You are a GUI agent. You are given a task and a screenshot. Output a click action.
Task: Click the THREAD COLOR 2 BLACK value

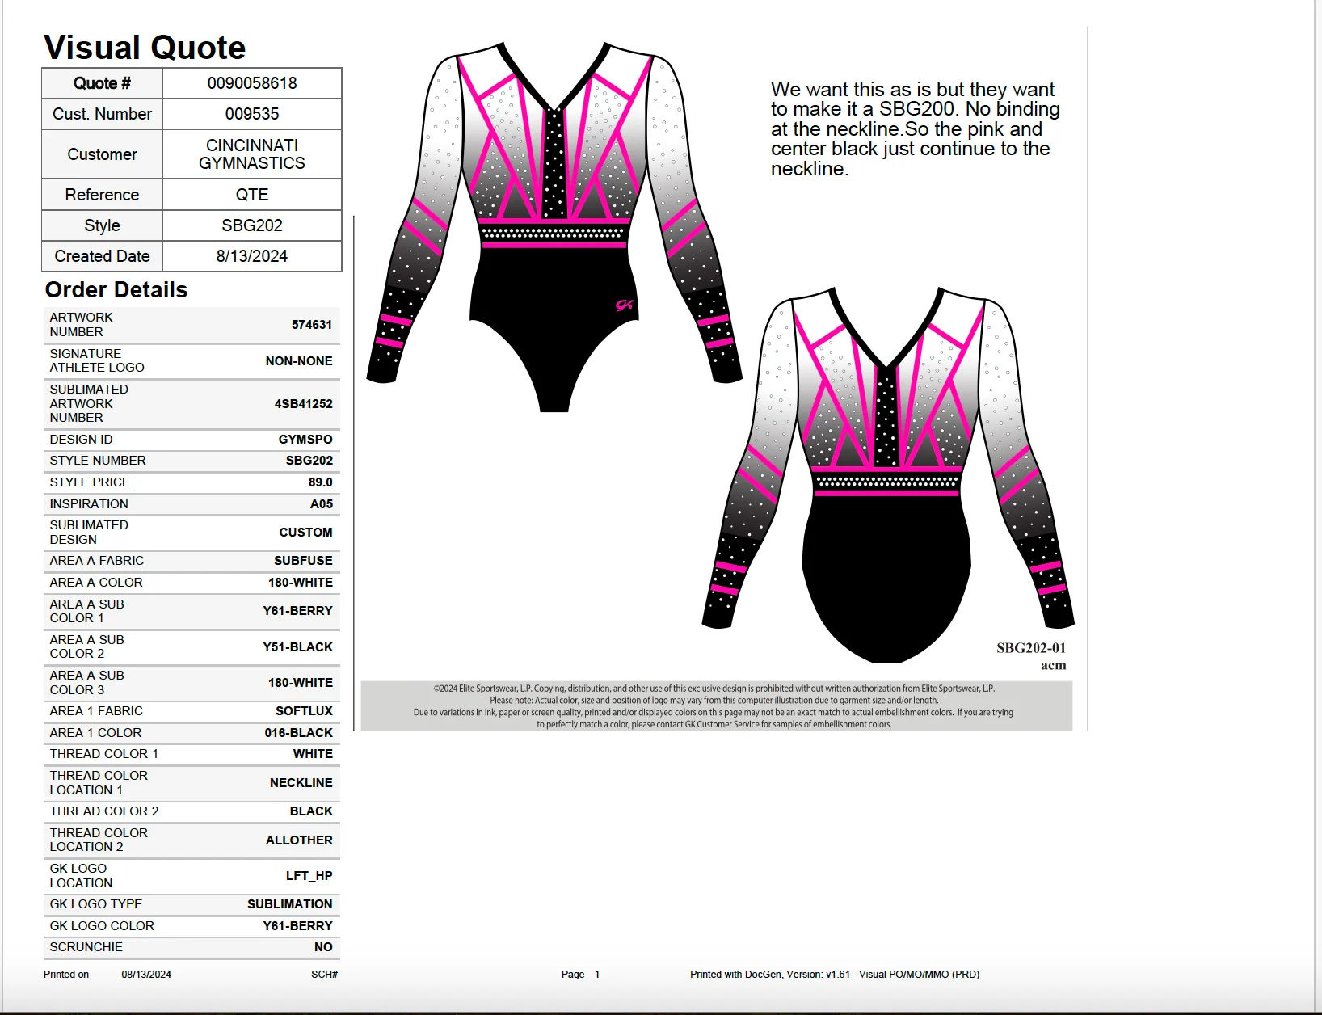coord(311,811)
